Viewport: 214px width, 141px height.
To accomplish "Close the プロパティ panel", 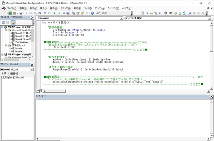I will [x=32, y=65].
